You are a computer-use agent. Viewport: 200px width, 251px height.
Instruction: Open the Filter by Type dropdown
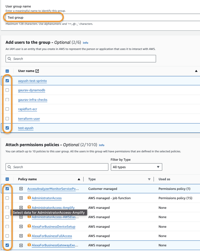point(137,167)
